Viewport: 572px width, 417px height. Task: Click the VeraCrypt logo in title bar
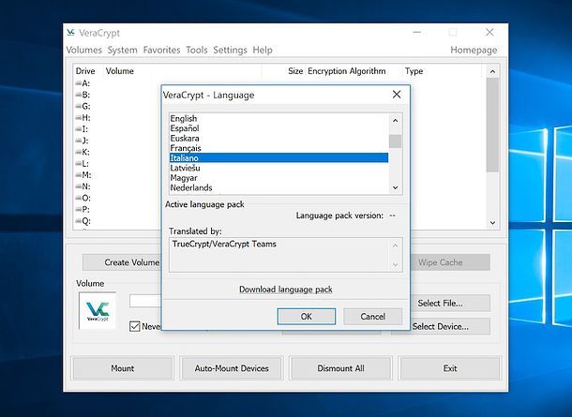tap(70, 33)
